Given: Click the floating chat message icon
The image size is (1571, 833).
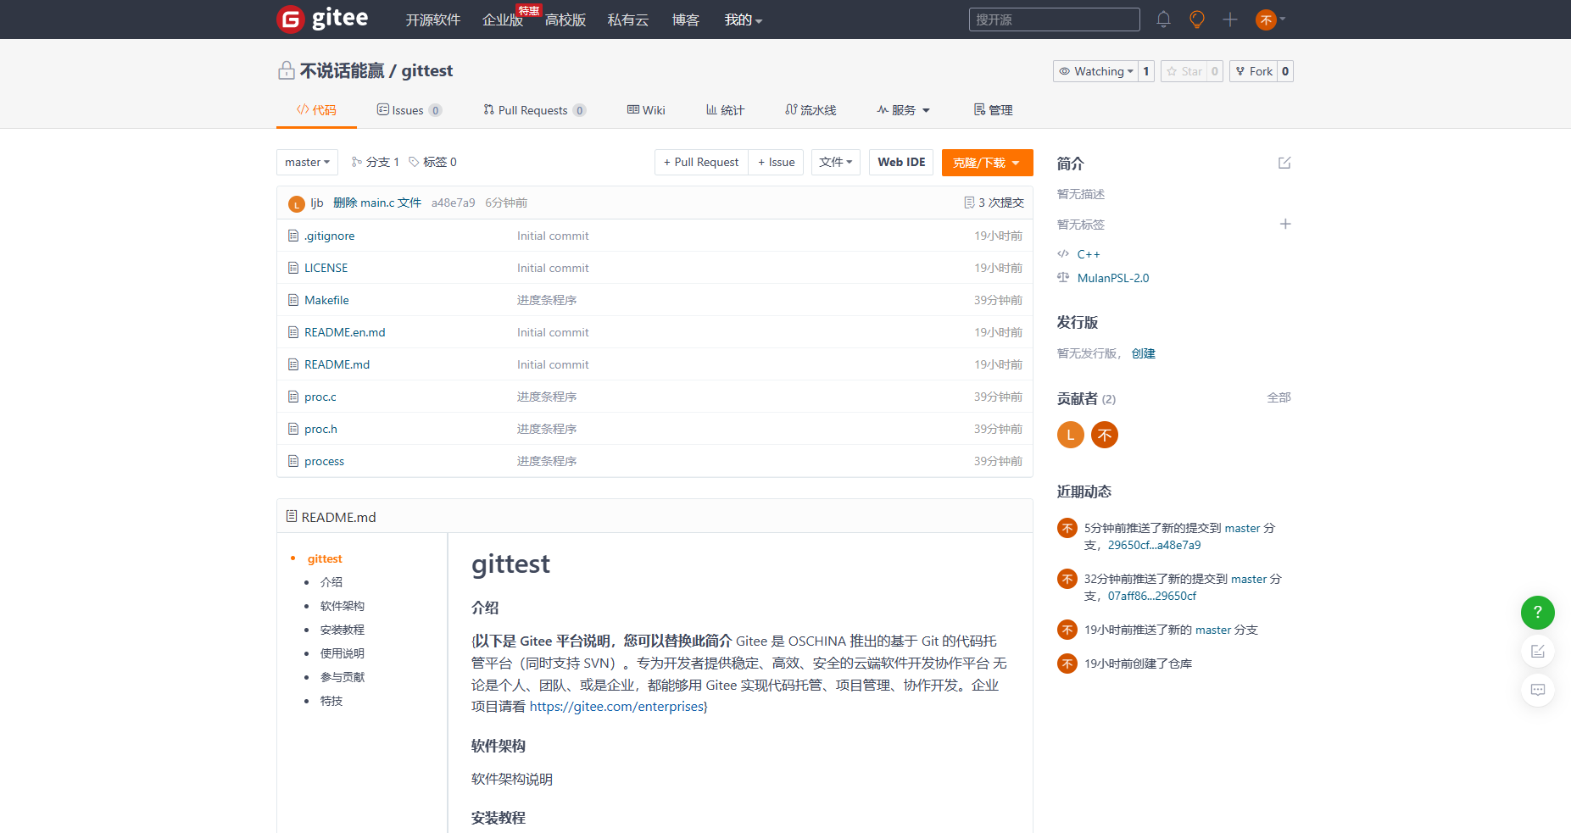Looking at the screenshot, I should click(1537, 690).
